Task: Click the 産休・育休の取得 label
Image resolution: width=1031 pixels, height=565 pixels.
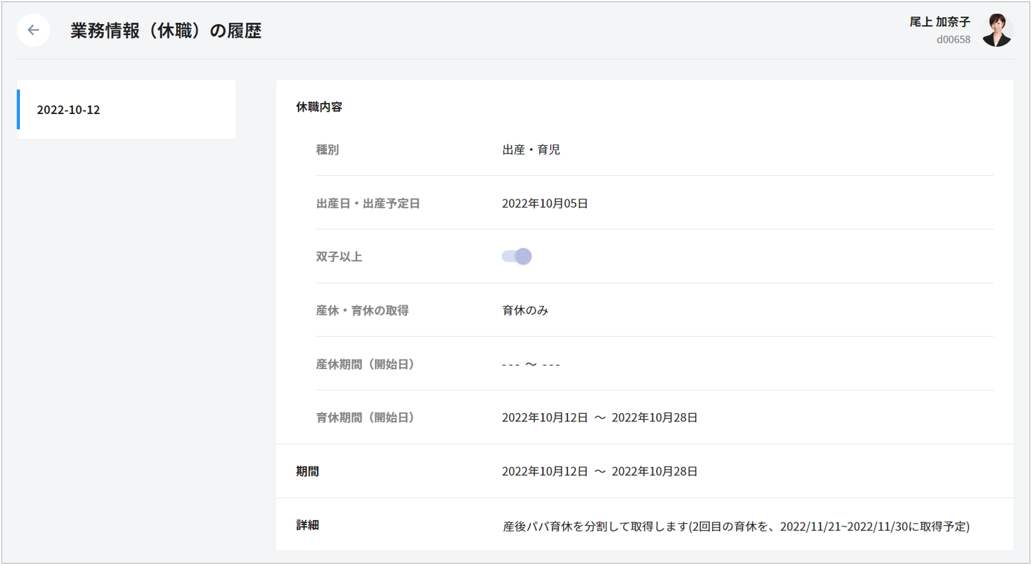Action: [362, 311]
